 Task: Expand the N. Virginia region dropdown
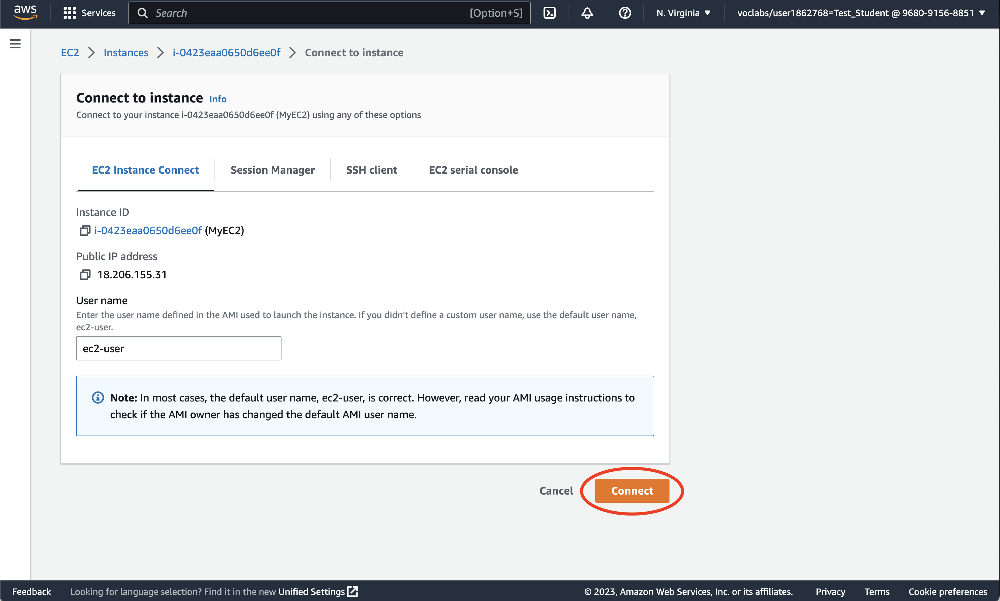(x=683, y=13)
